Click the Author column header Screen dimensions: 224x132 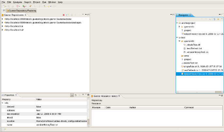(x=132, y=107)
